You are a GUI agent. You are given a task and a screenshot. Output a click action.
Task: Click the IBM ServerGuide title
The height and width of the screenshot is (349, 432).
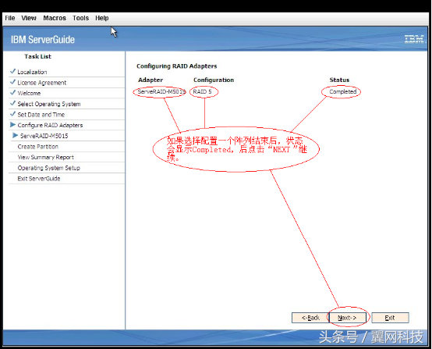tap(43, 40)
